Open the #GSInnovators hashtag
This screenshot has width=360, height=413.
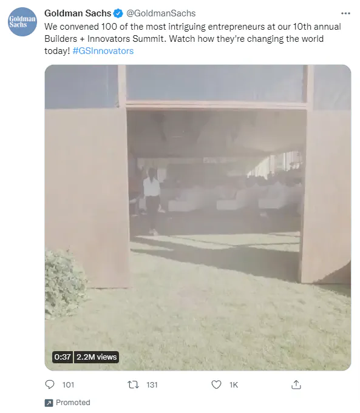coord(103,51)
